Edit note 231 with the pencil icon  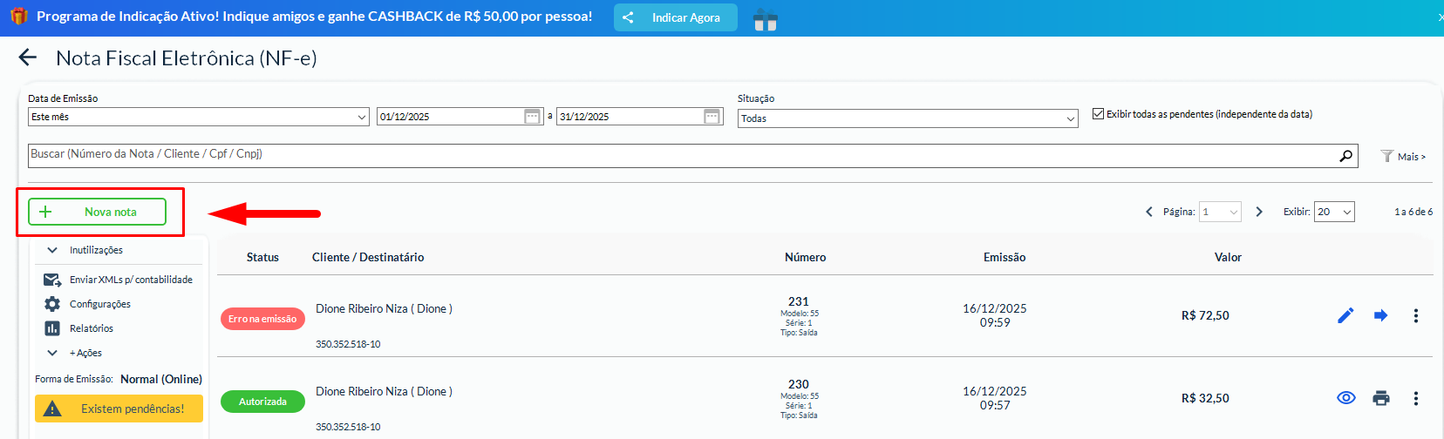[1345, 315]
